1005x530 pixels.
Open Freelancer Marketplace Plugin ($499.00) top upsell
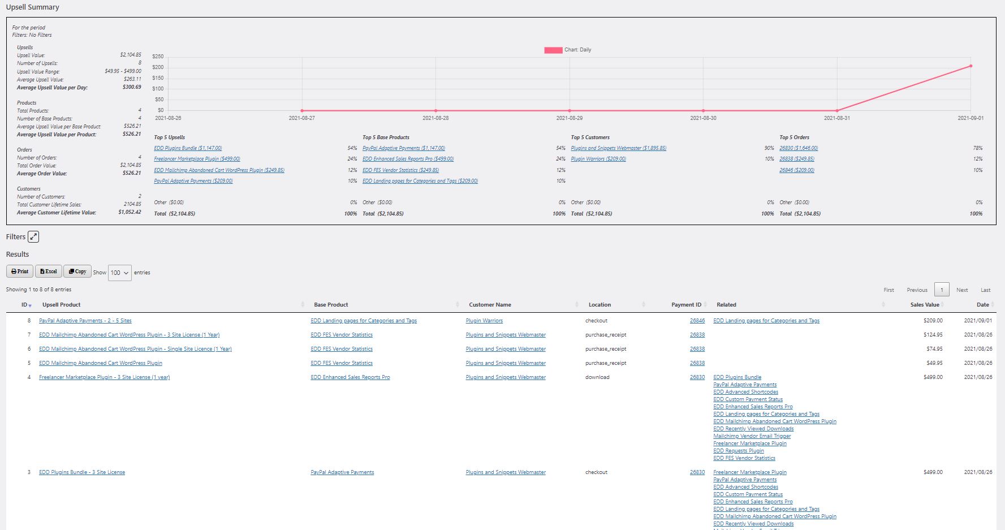197,159
